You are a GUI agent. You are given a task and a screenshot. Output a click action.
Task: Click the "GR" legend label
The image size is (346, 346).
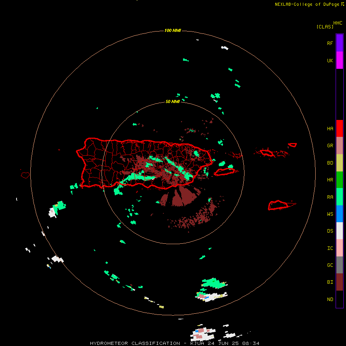pos(330,146)
